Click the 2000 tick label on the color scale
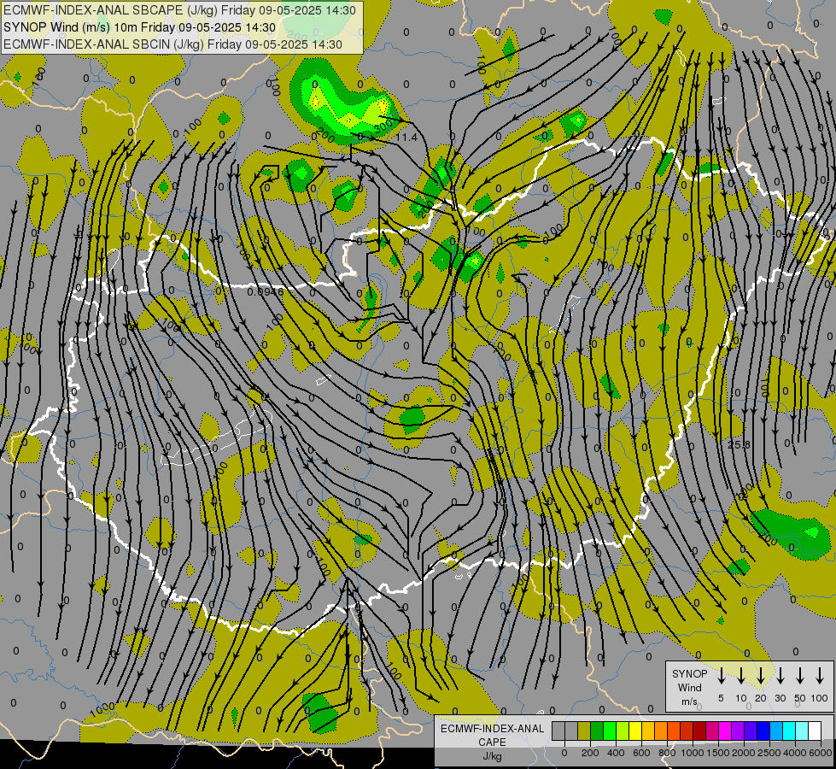Screen dimensions: 836x769 tap(744, 753)
